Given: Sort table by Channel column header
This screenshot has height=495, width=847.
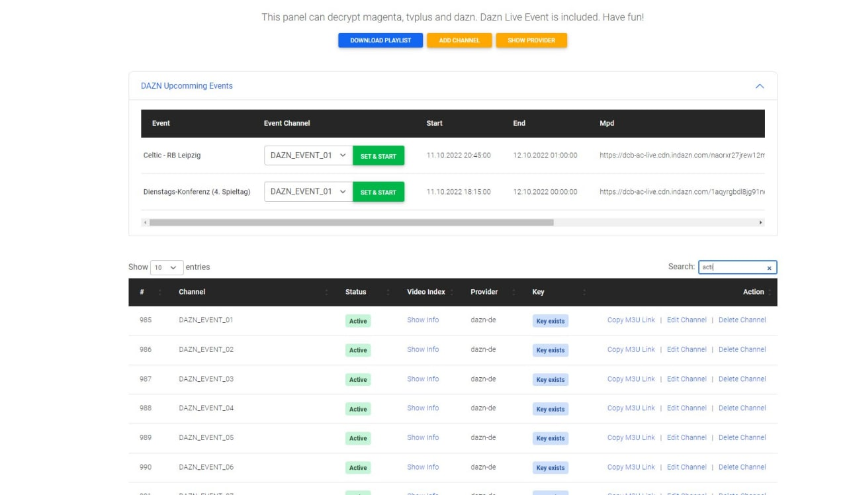Looking at the screenshot, I should click(251, 292).
